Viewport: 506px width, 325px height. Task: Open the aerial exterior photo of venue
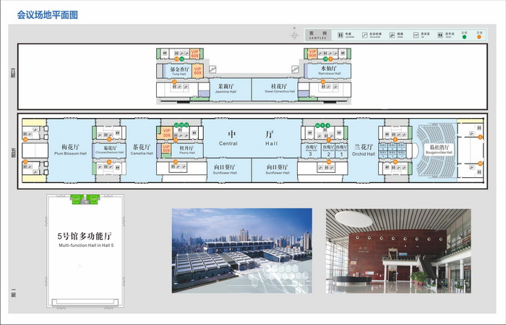[x=241, y=250]
